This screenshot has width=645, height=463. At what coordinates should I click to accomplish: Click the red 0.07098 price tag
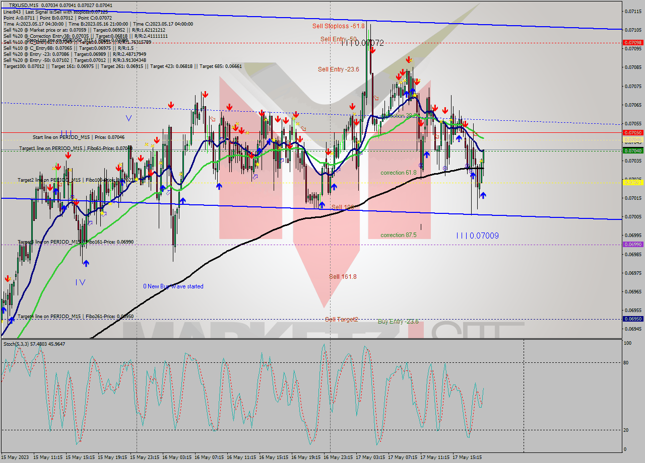[633, 43]
